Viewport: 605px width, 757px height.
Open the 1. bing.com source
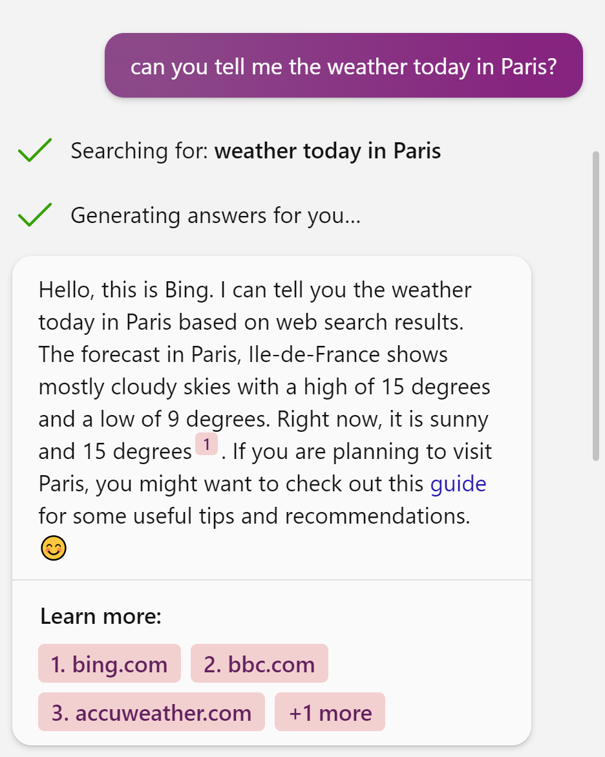coord(110,663)
